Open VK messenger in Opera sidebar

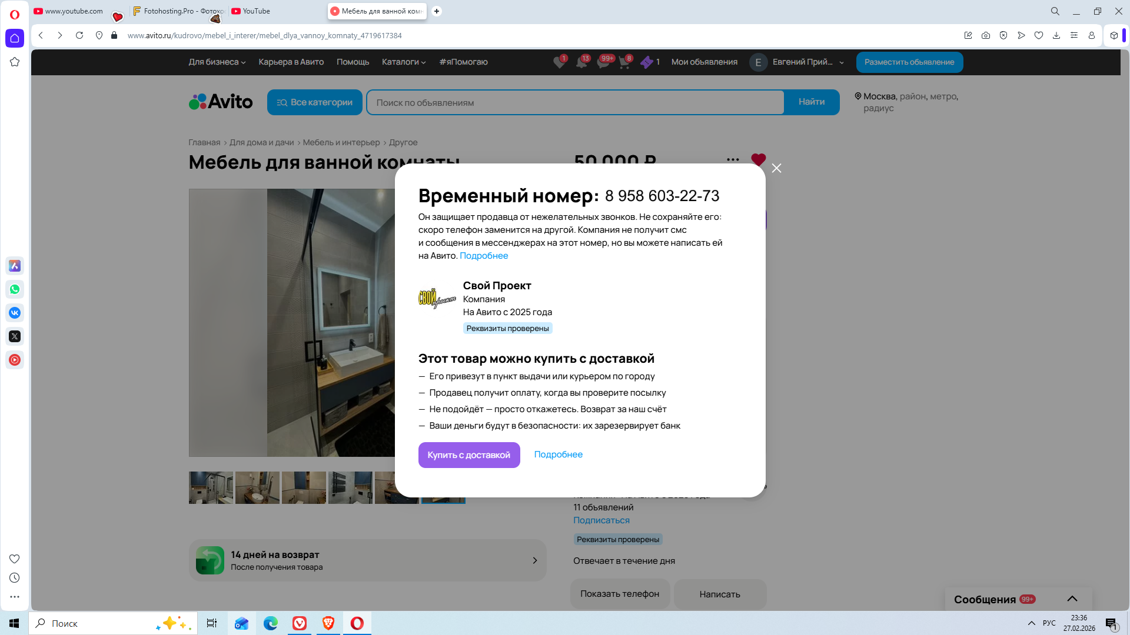tap(15, 313)
